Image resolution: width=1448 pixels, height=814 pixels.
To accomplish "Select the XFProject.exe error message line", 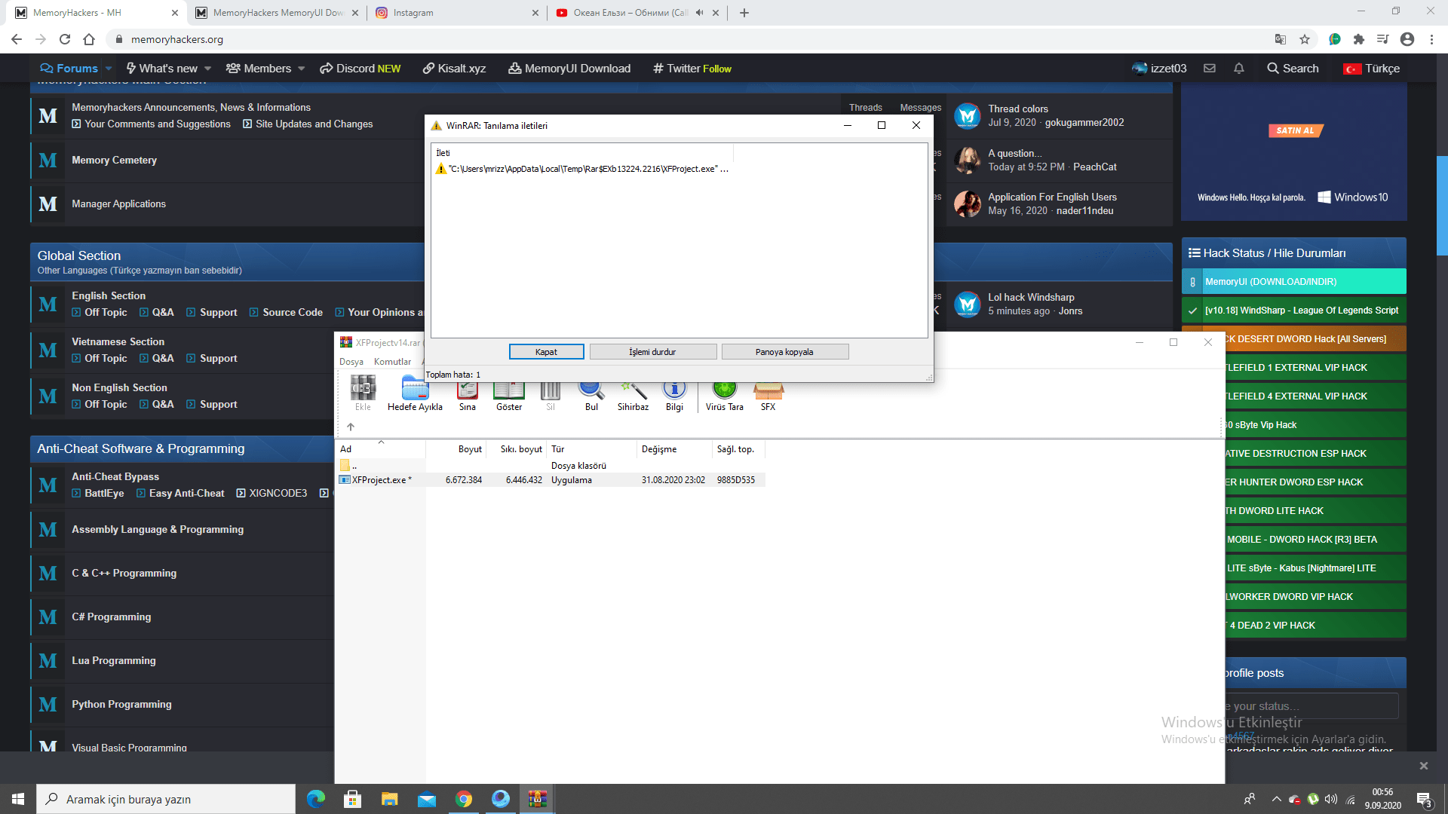I will 581,169.
